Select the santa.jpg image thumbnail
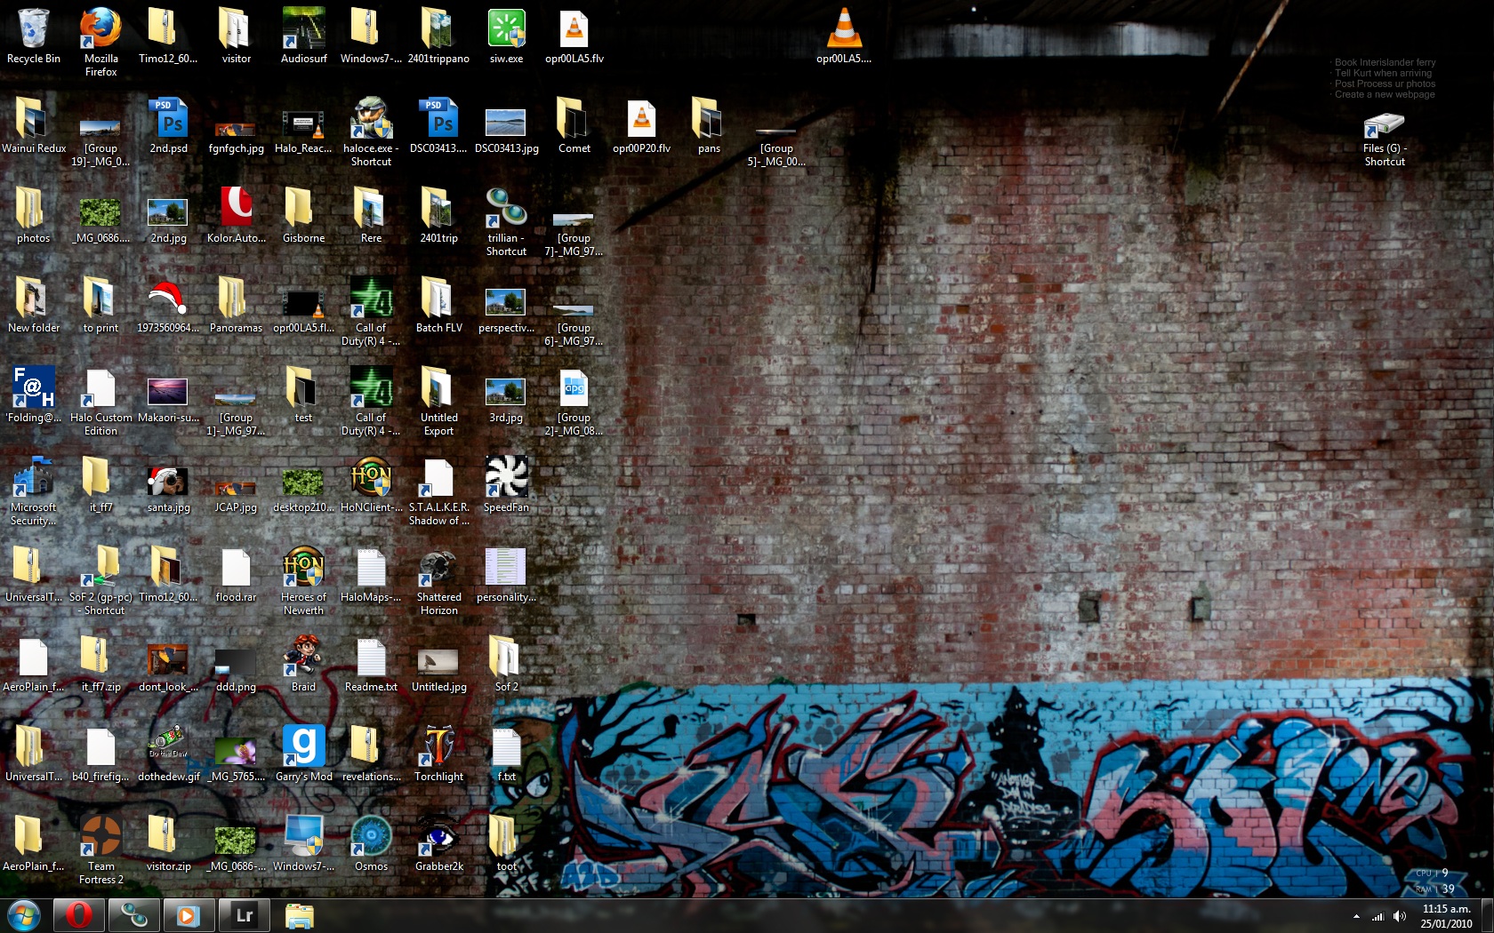This screenshot has width=1494, height=933. 168,481
